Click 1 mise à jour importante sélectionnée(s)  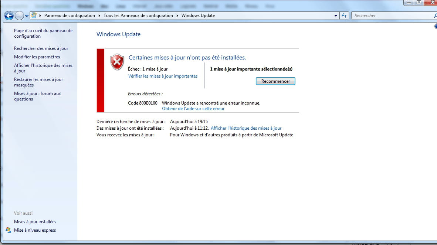click(x=251, y=69)
